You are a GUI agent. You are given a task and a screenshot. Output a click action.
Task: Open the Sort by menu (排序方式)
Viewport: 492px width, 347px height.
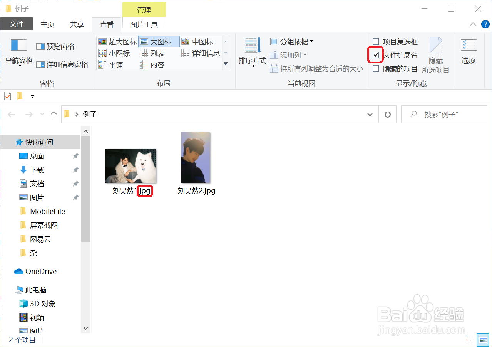tap(253, 52)
